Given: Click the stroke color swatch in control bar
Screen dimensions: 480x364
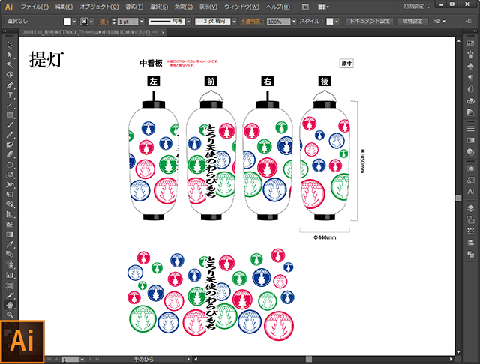Looking at the screenshot, I should (x=84, y=22).
